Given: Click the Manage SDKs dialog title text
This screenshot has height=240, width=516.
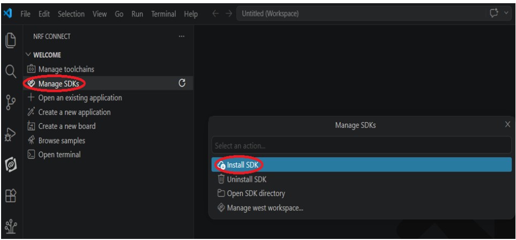Looking at the screenshot, I should (355, 125).
